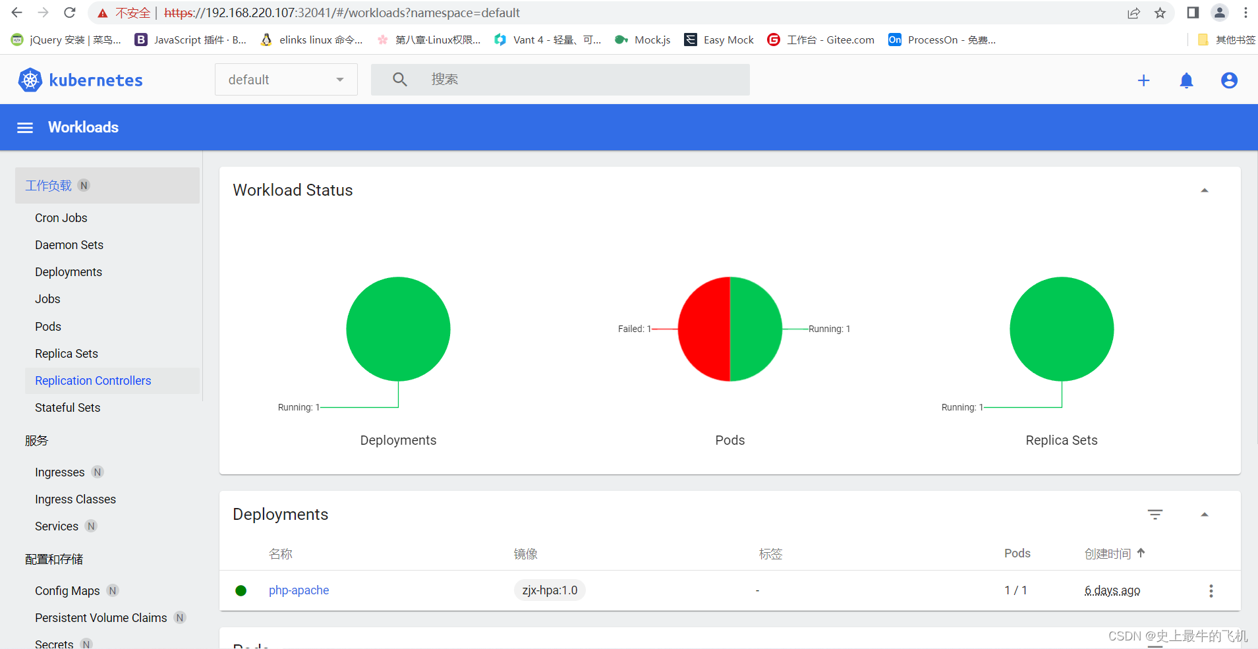Open filter icon in Deployments card
Image resolution: width=1258 pixels, height=649 pixels.
(1155, 515)
